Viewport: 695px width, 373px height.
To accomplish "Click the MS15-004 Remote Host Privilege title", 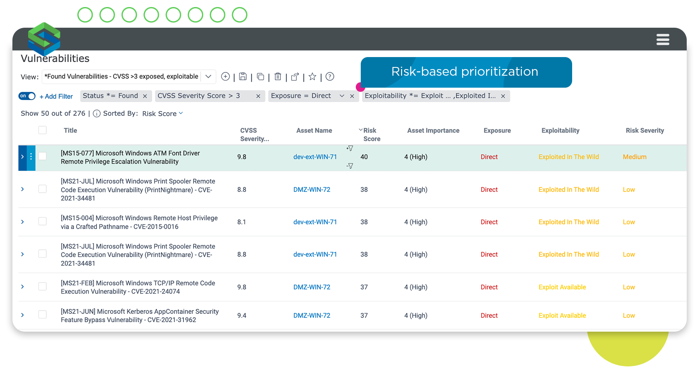I will coord(139,222).
